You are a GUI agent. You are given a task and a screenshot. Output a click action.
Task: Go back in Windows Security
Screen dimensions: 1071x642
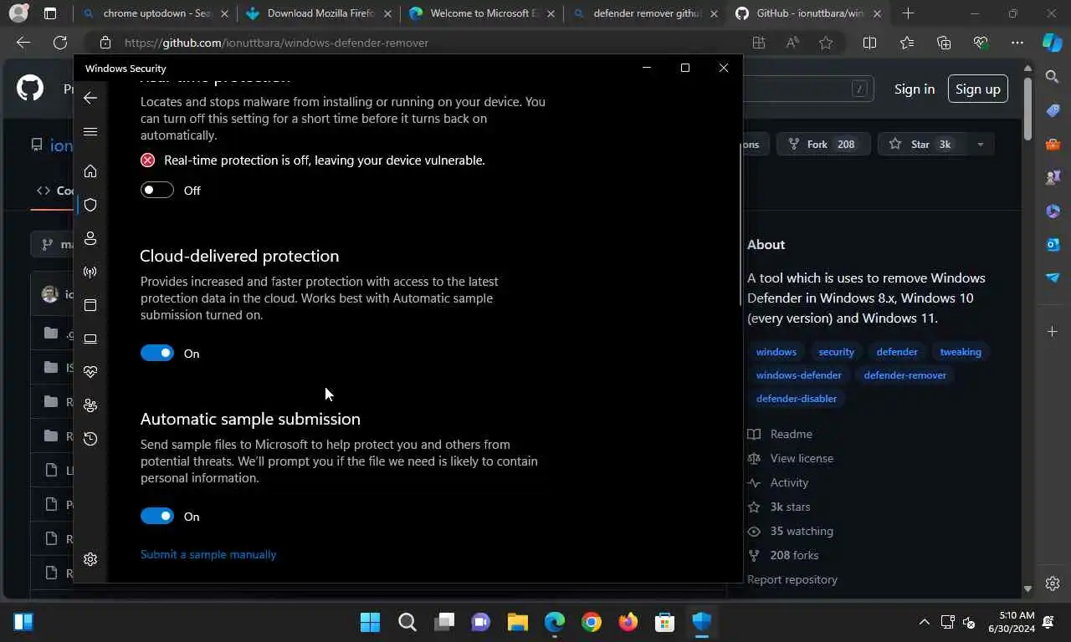(x=90, y=98)
